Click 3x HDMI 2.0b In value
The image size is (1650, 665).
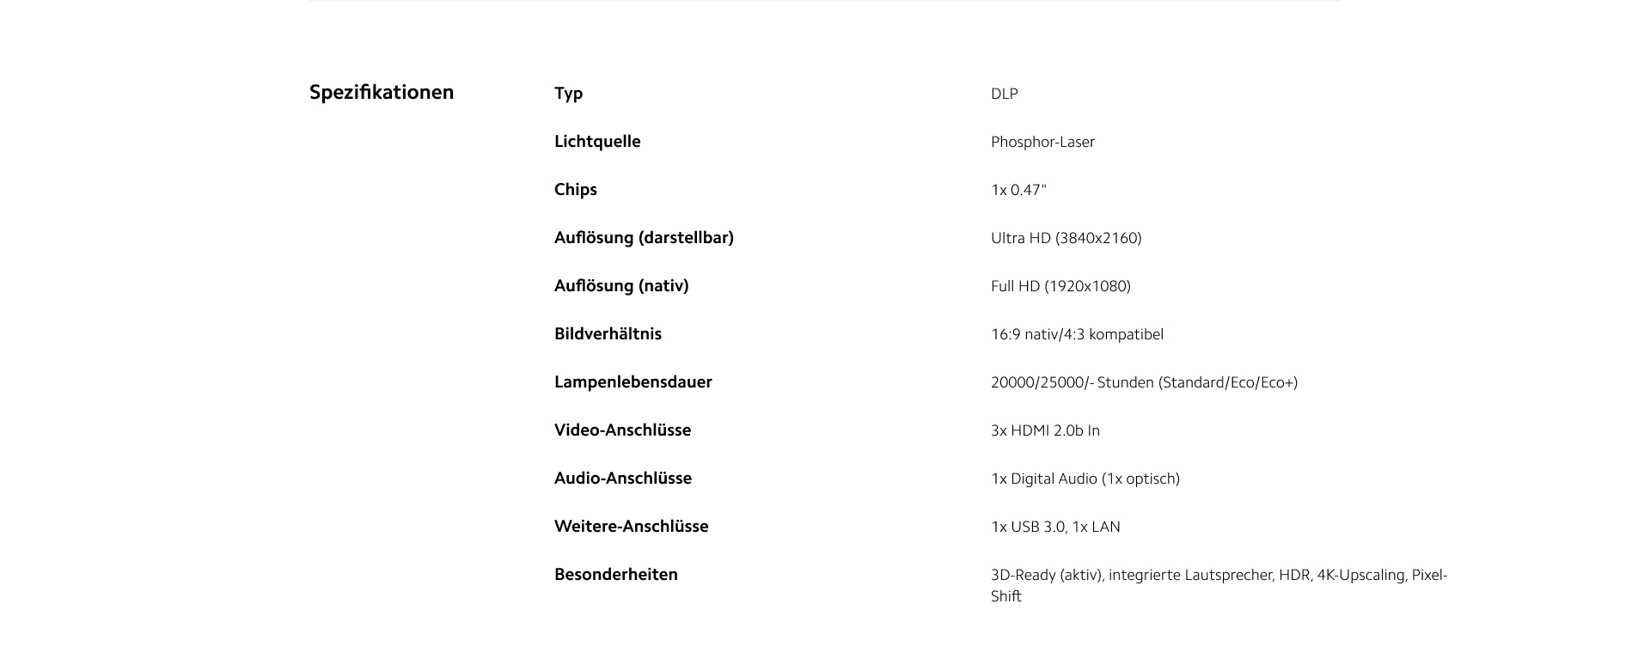1045,430
